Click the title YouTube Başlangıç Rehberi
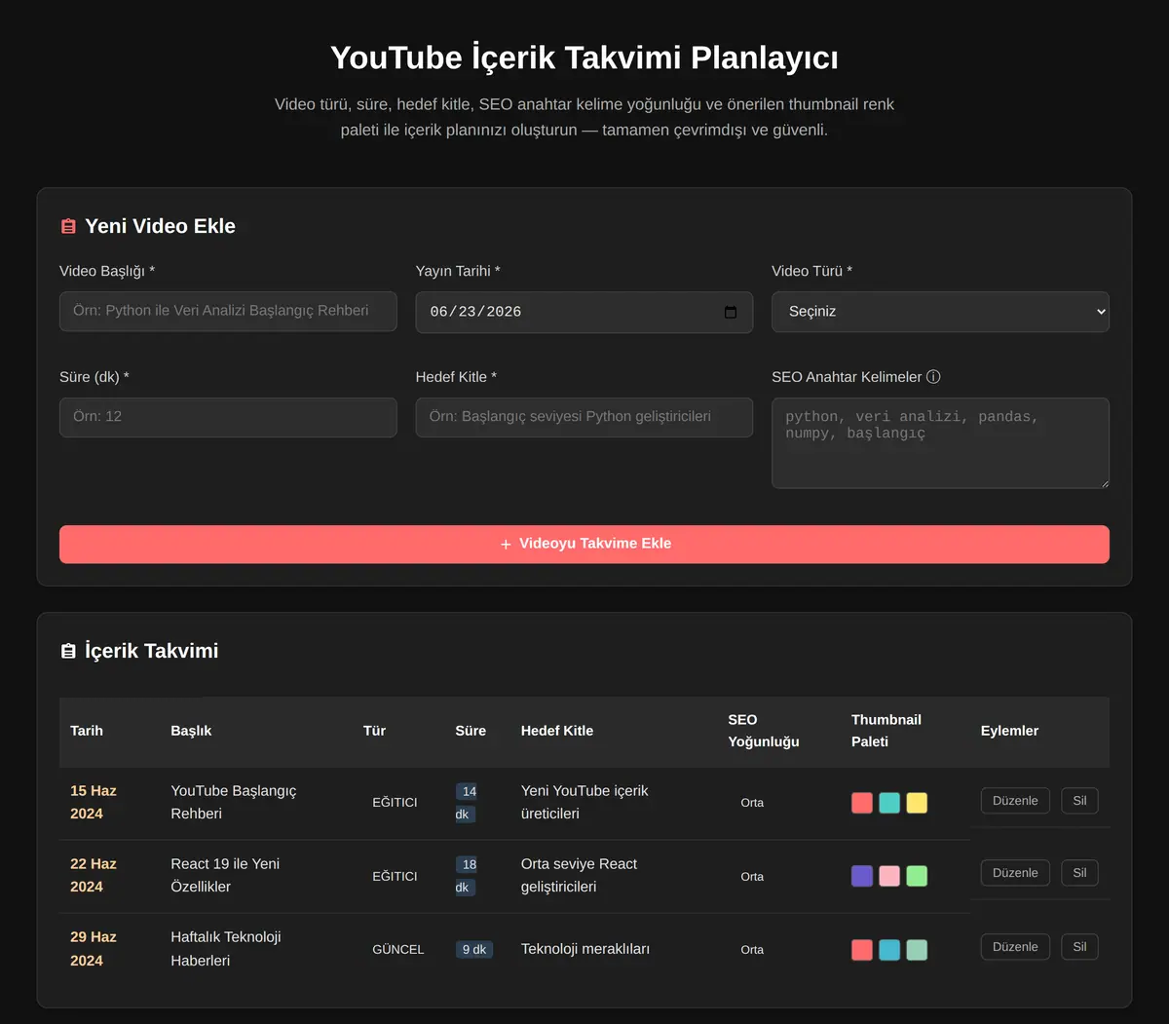 [x=234, y=802]
